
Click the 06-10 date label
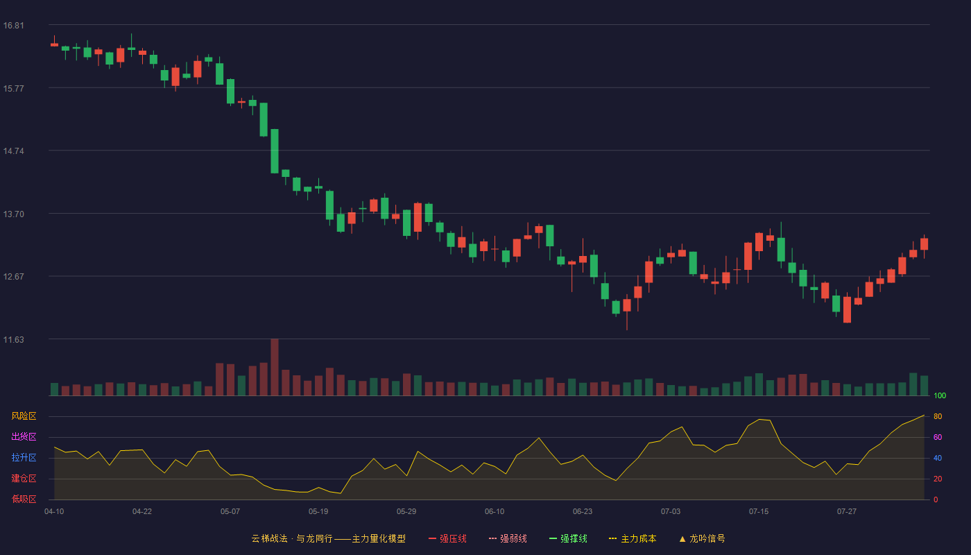[x=495, y=511]
